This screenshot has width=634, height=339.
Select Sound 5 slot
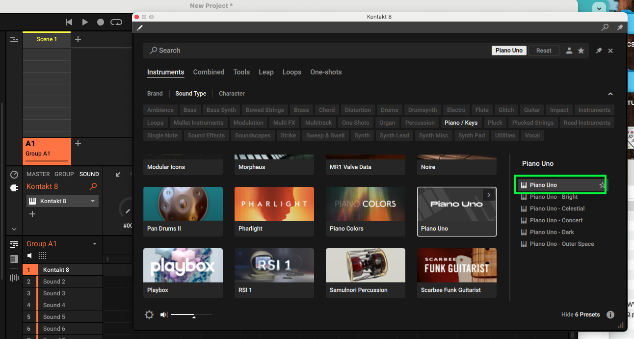tap(62, 317)
